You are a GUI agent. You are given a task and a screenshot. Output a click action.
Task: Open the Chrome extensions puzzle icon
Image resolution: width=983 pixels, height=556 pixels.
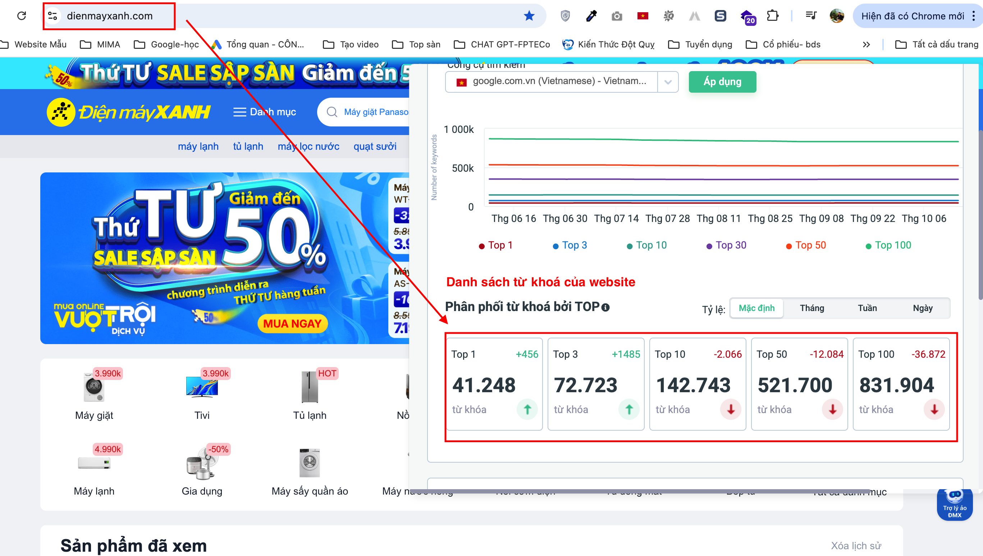772,16
